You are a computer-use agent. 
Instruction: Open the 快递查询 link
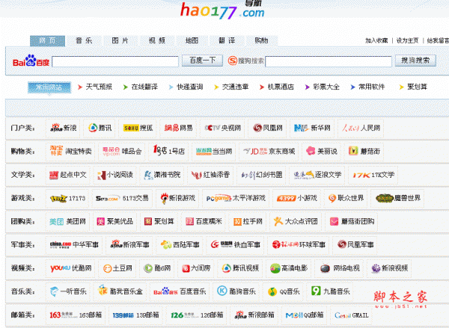coord(190,87)
